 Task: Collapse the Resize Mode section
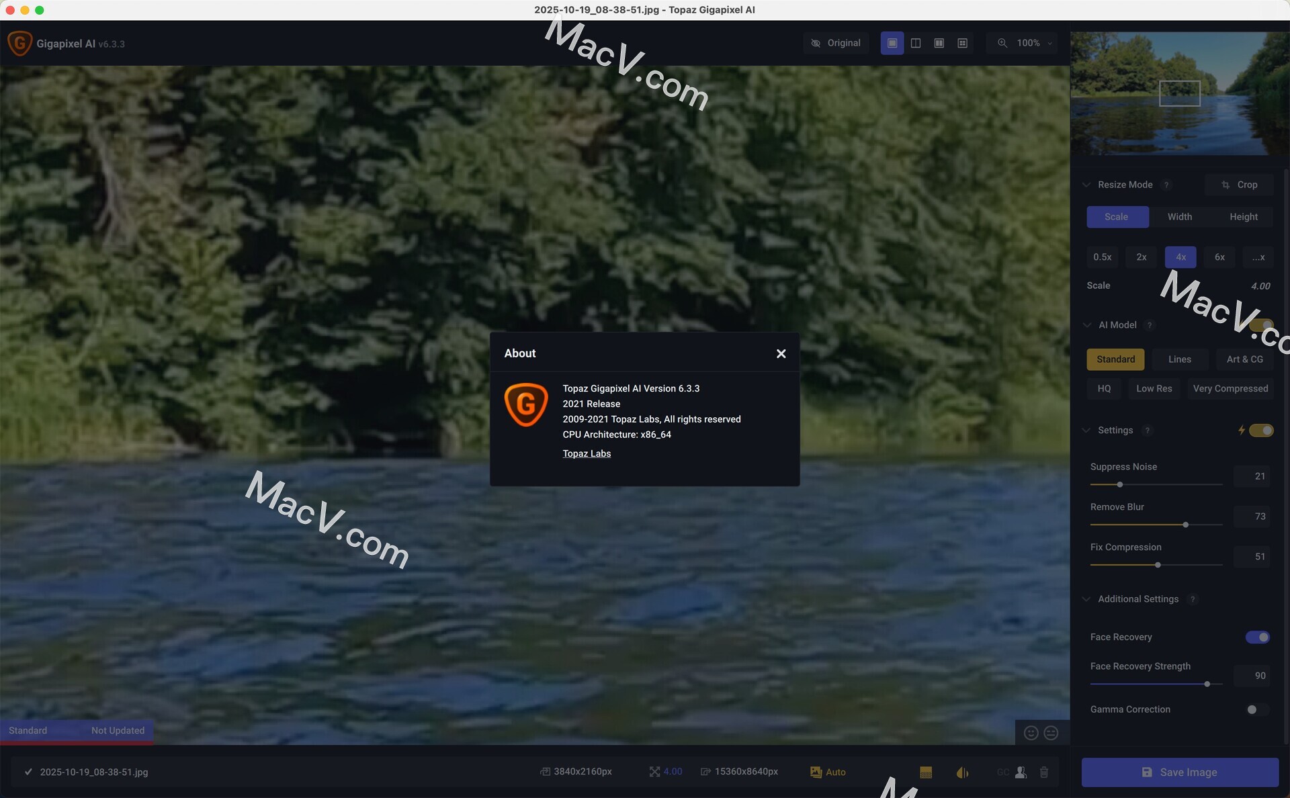coord(1086,185)
